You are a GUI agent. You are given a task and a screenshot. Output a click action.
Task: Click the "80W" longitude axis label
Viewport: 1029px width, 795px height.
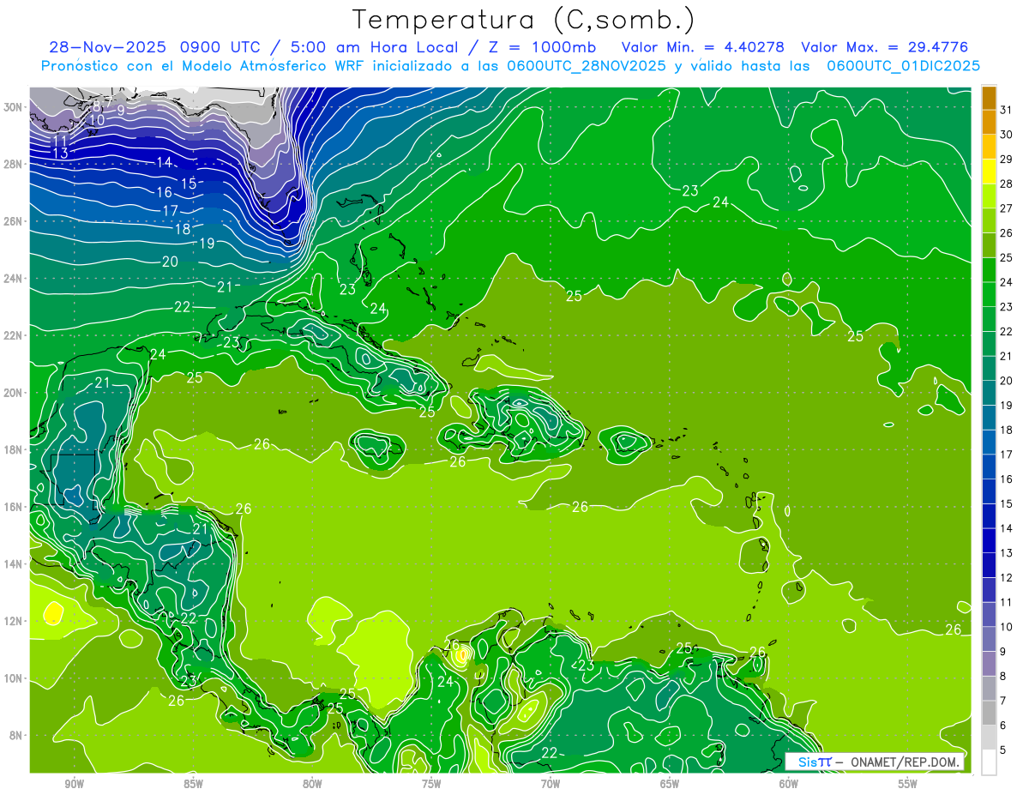[x=312, y=783]
